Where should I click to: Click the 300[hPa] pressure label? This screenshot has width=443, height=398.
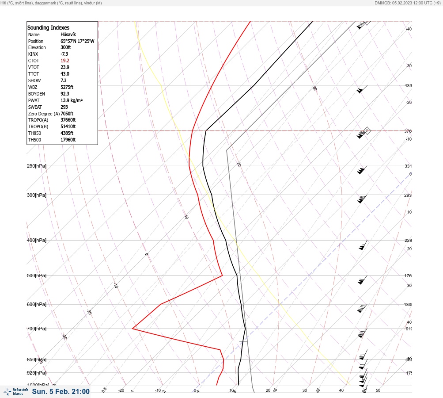pos(37,195)
